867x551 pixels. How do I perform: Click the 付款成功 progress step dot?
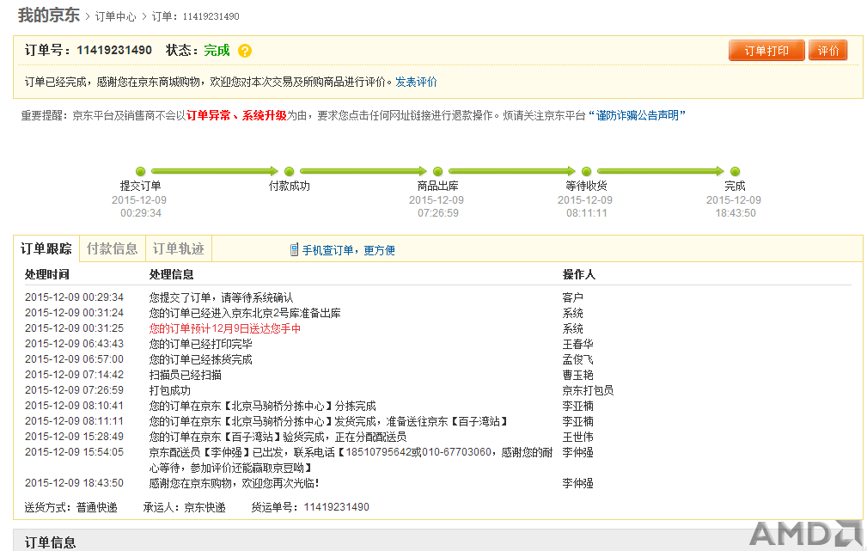click(x=289, y=172)
